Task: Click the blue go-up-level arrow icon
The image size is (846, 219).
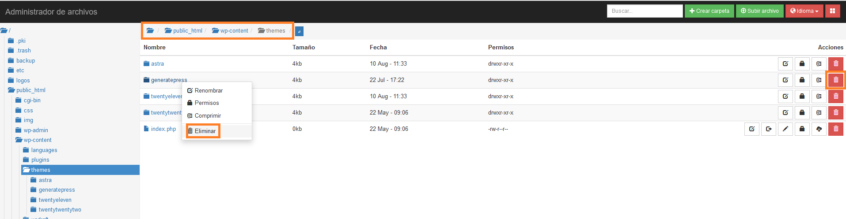Action: [x=299, y=31]
